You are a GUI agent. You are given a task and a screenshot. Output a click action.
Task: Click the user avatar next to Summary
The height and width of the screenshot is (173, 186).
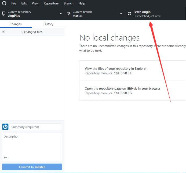pos(5,127)
